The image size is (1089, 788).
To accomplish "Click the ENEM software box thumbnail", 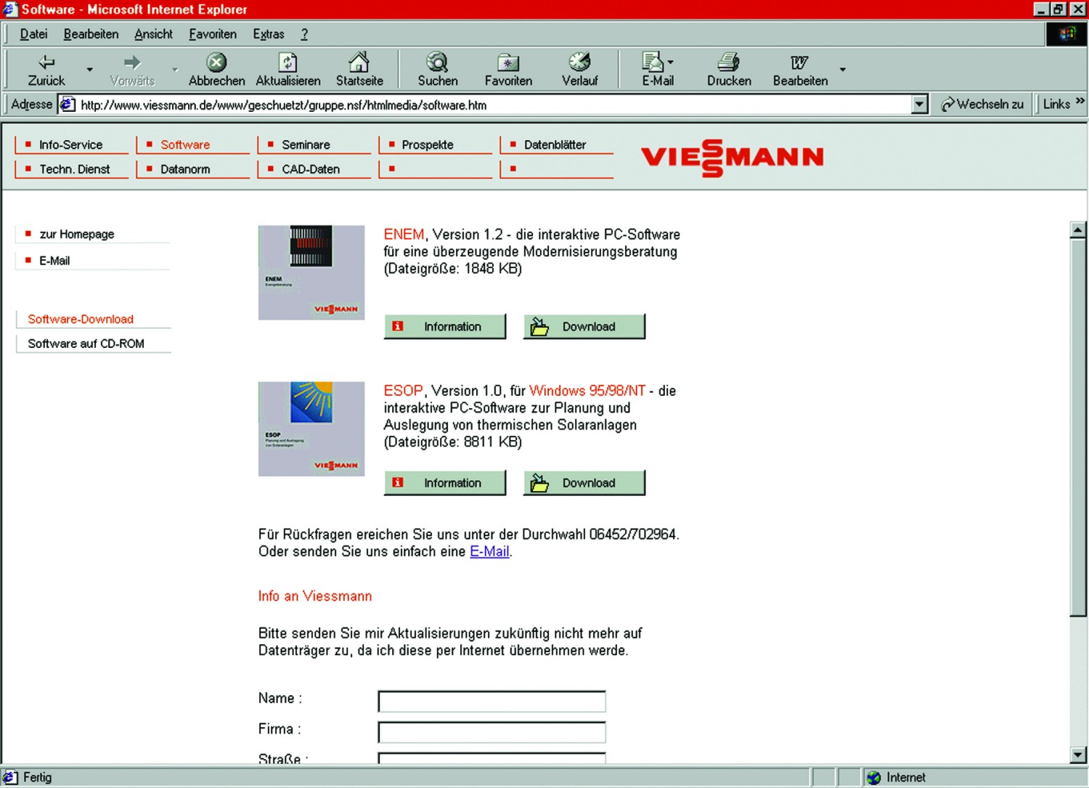I will tap(311, 272).
